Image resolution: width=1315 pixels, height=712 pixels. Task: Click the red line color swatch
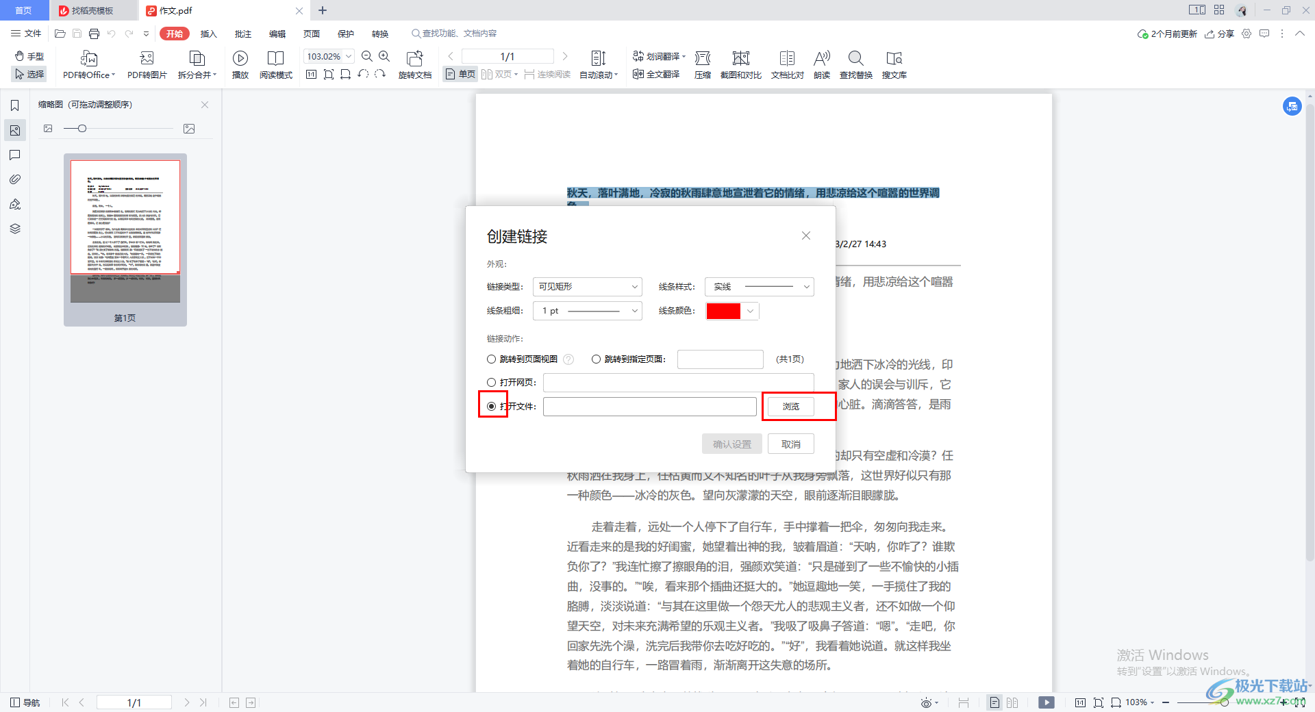click(723, 311)
